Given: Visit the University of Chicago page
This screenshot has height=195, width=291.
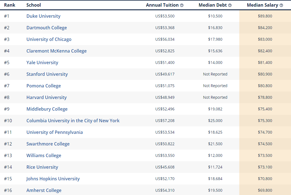Looking at the screenshot, I should point(49,39).
